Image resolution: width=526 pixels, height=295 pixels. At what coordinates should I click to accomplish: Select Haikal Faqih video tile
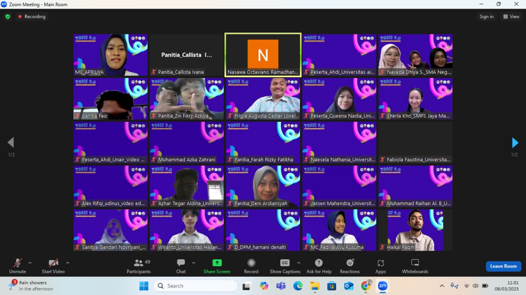415,230
